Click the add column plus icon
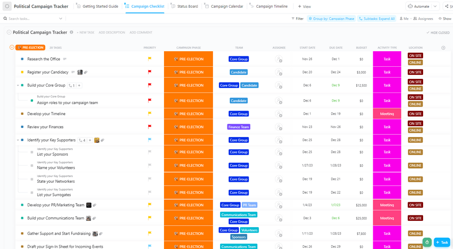Viewport: 453px width, 249px height. point(443,48)
